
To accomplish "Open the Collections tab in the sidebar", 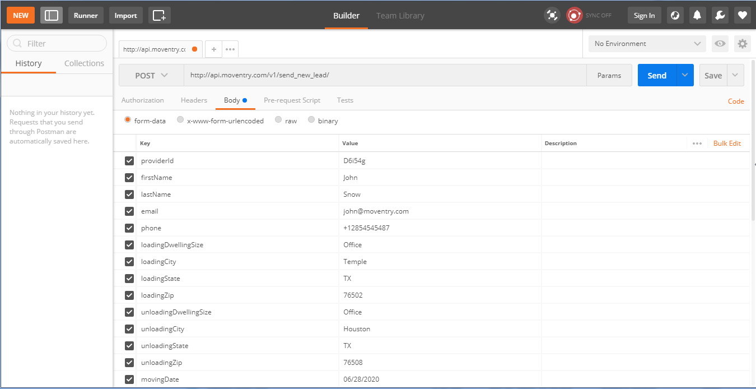I will click(83, 63).
